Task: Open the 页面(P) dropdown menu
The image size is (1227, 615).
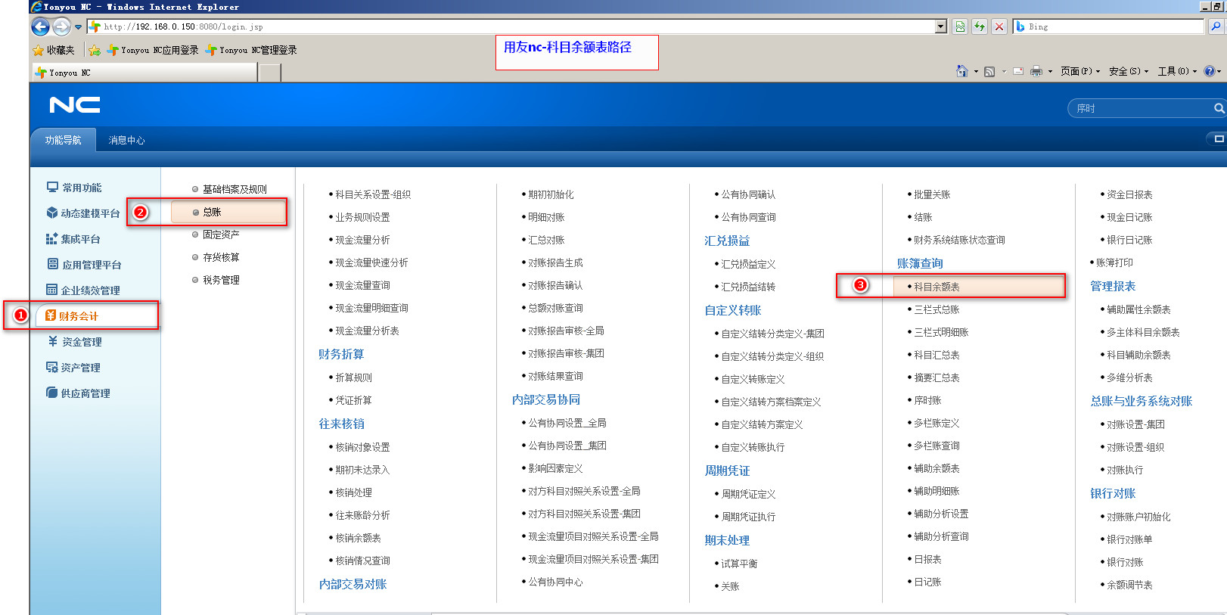Action: [x=1079, y=71]
